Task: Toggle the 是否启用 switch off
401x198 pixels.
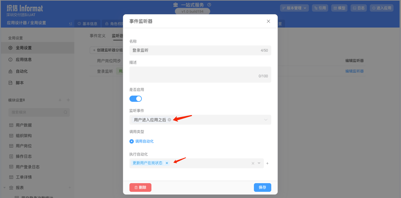Action: pyautogui.click(x=136, y=99)
